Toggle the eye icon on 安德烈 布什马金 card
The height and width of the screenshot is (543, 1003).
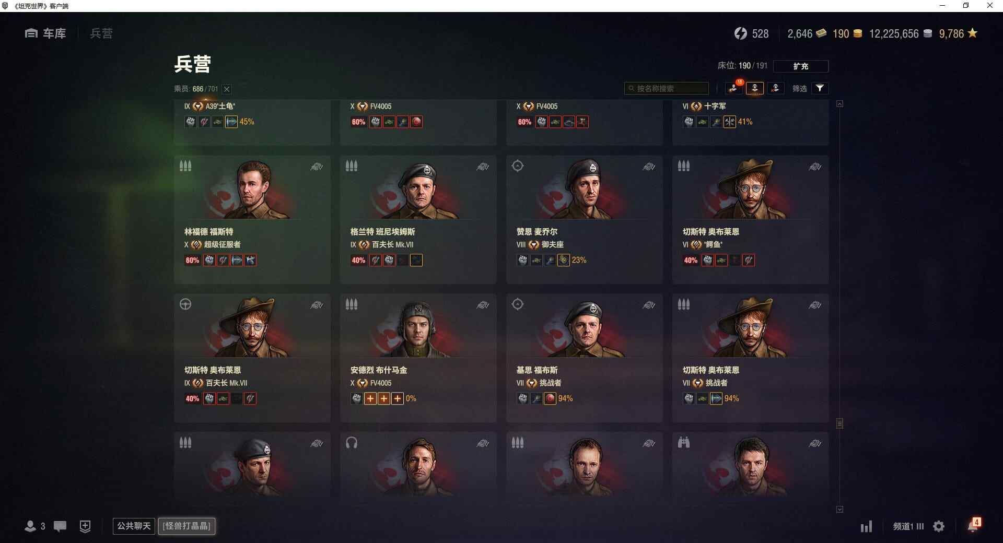click(x=483, y=305)
